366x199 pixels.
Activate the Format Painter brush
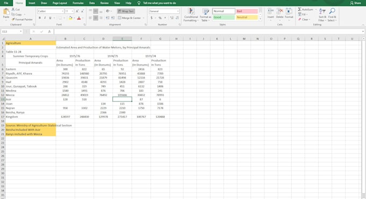(x=13, y=19)
